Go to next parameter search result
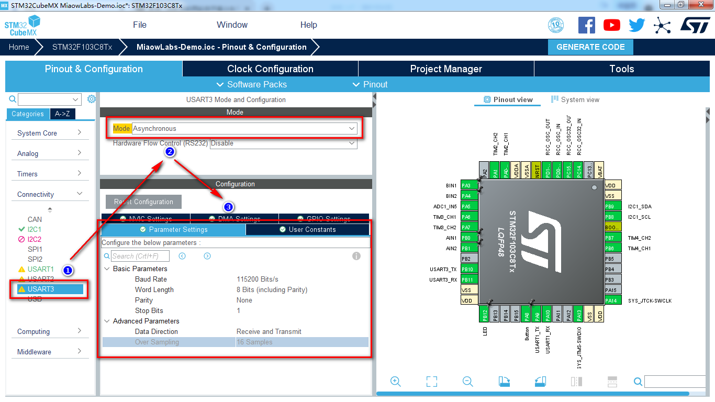 pos(207,256)
